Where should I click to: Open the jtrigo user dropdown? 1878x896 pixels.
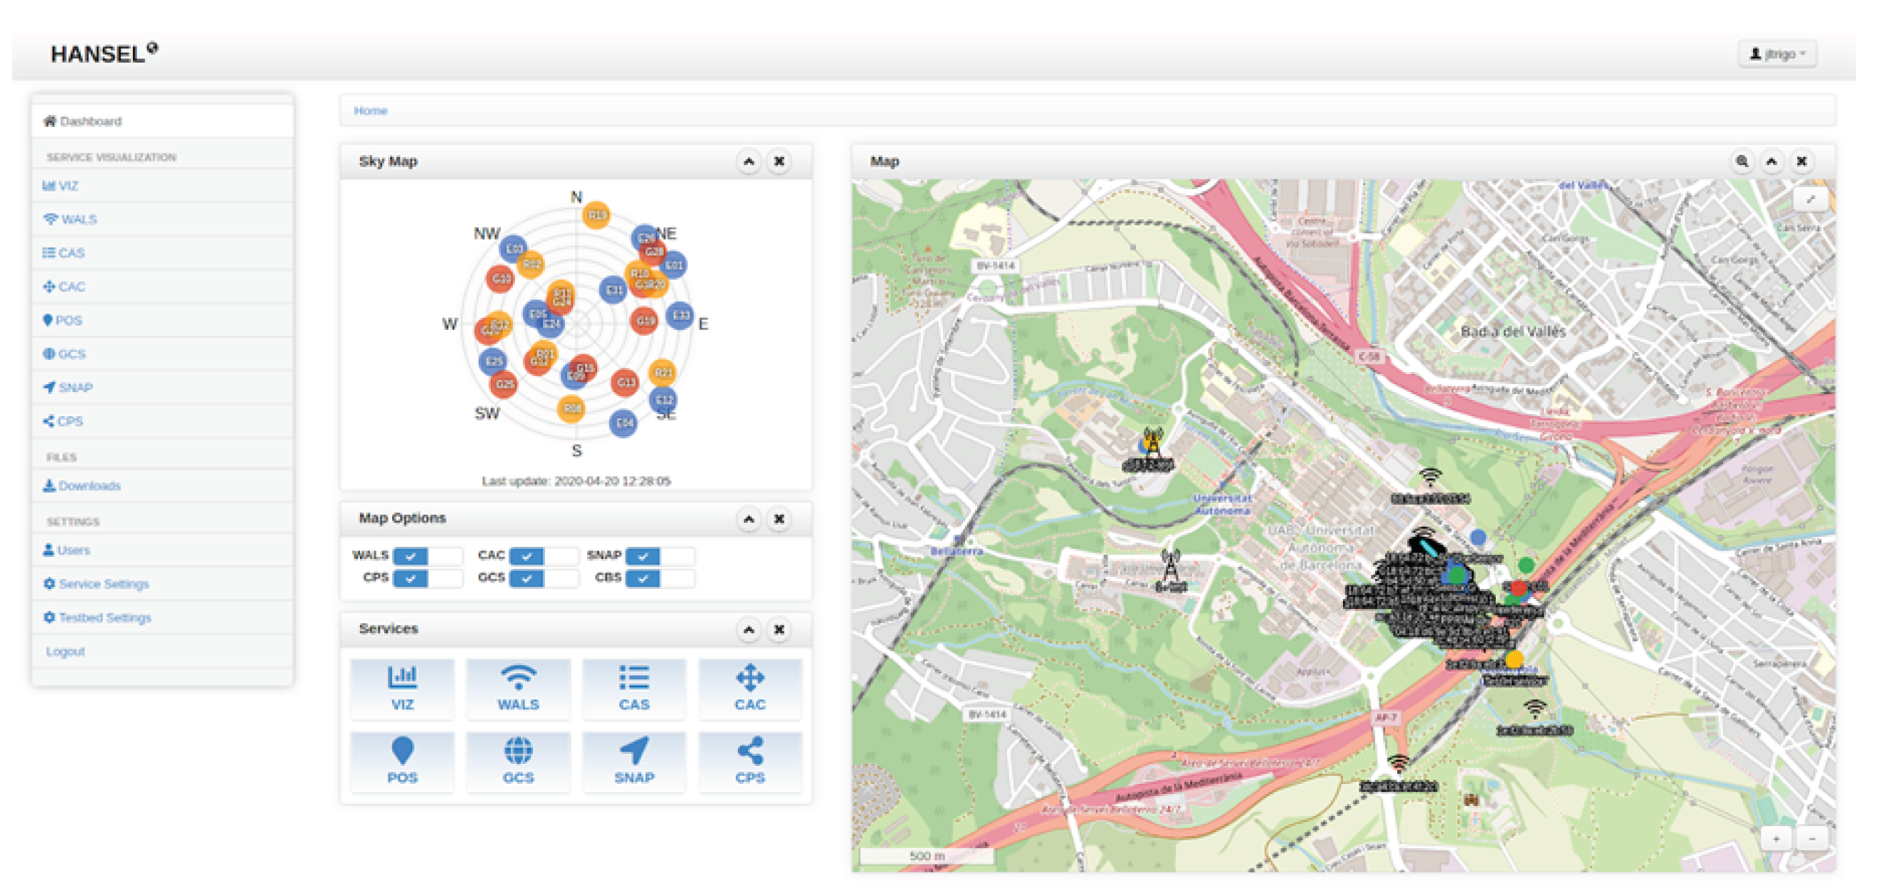tap(1777, 54)
